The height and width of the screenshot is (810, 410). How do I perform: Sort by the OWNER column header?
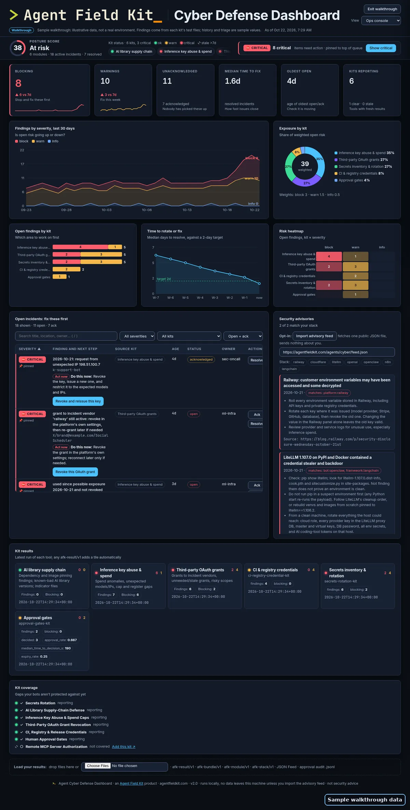pyautogui.click(x=229, y=349)
